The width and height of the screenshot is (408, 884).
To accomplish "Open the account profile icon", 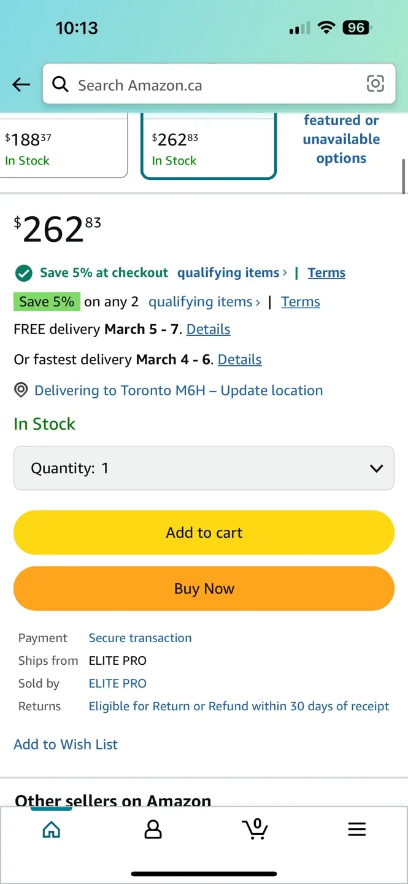I will pos(153,830).
